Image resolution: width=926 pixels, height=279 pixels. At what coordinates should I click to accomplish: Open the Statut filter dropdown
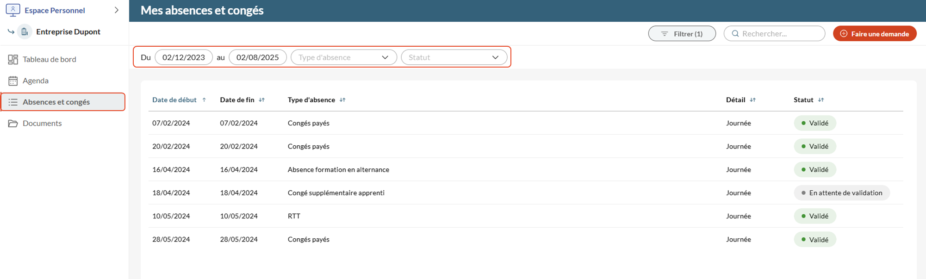pyautogui.click(x=454, y=57)
